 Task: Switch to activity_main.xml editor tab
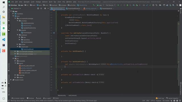(x=91, y=8)
